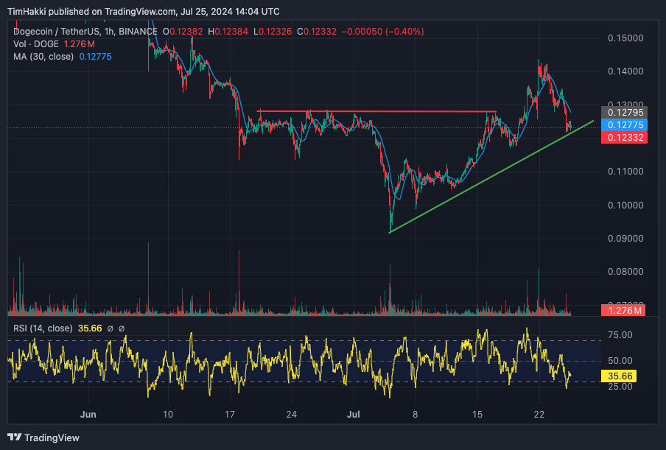This screenshot has width=666, height=450.
Task: Click the second ∅ symbol beside the RSI value
Action: coord(122,328)
